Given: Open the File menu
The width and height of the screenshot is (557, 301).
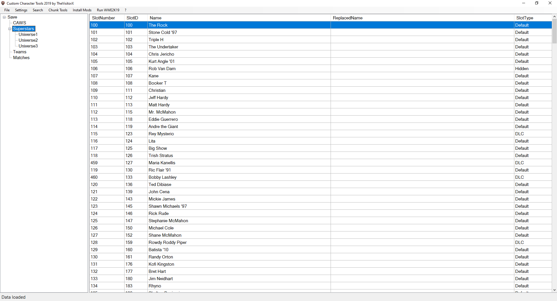Looking at the screenshot, I should (x=7, y=10).
